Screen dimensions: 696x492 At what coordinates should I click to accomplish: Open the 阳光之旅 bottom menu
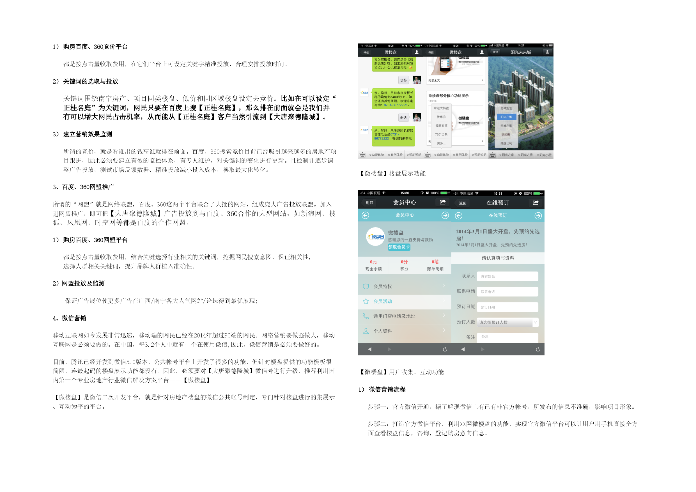pos(525,155)
